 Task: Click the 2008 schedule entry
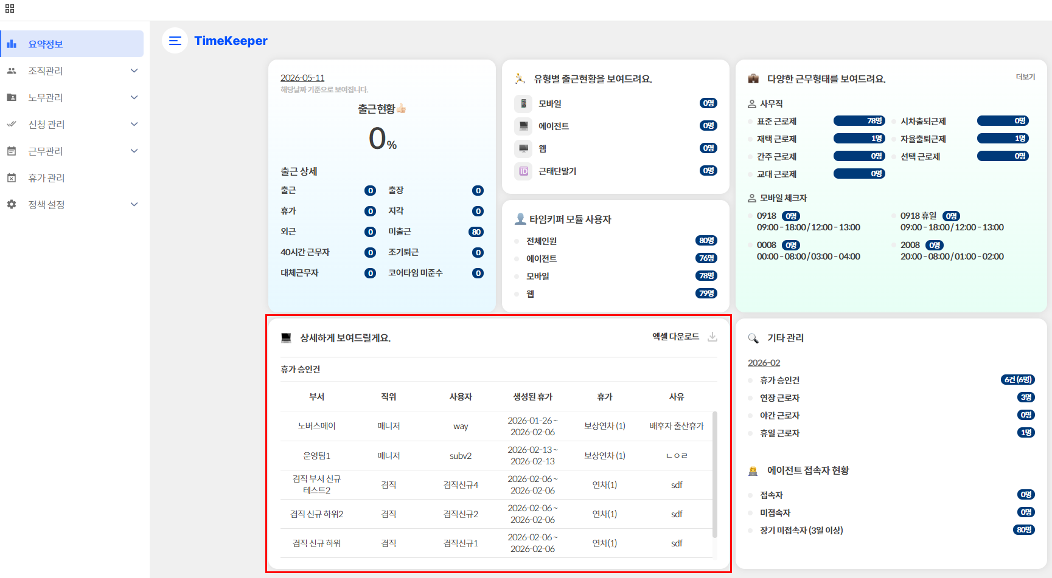pos(952,251)
